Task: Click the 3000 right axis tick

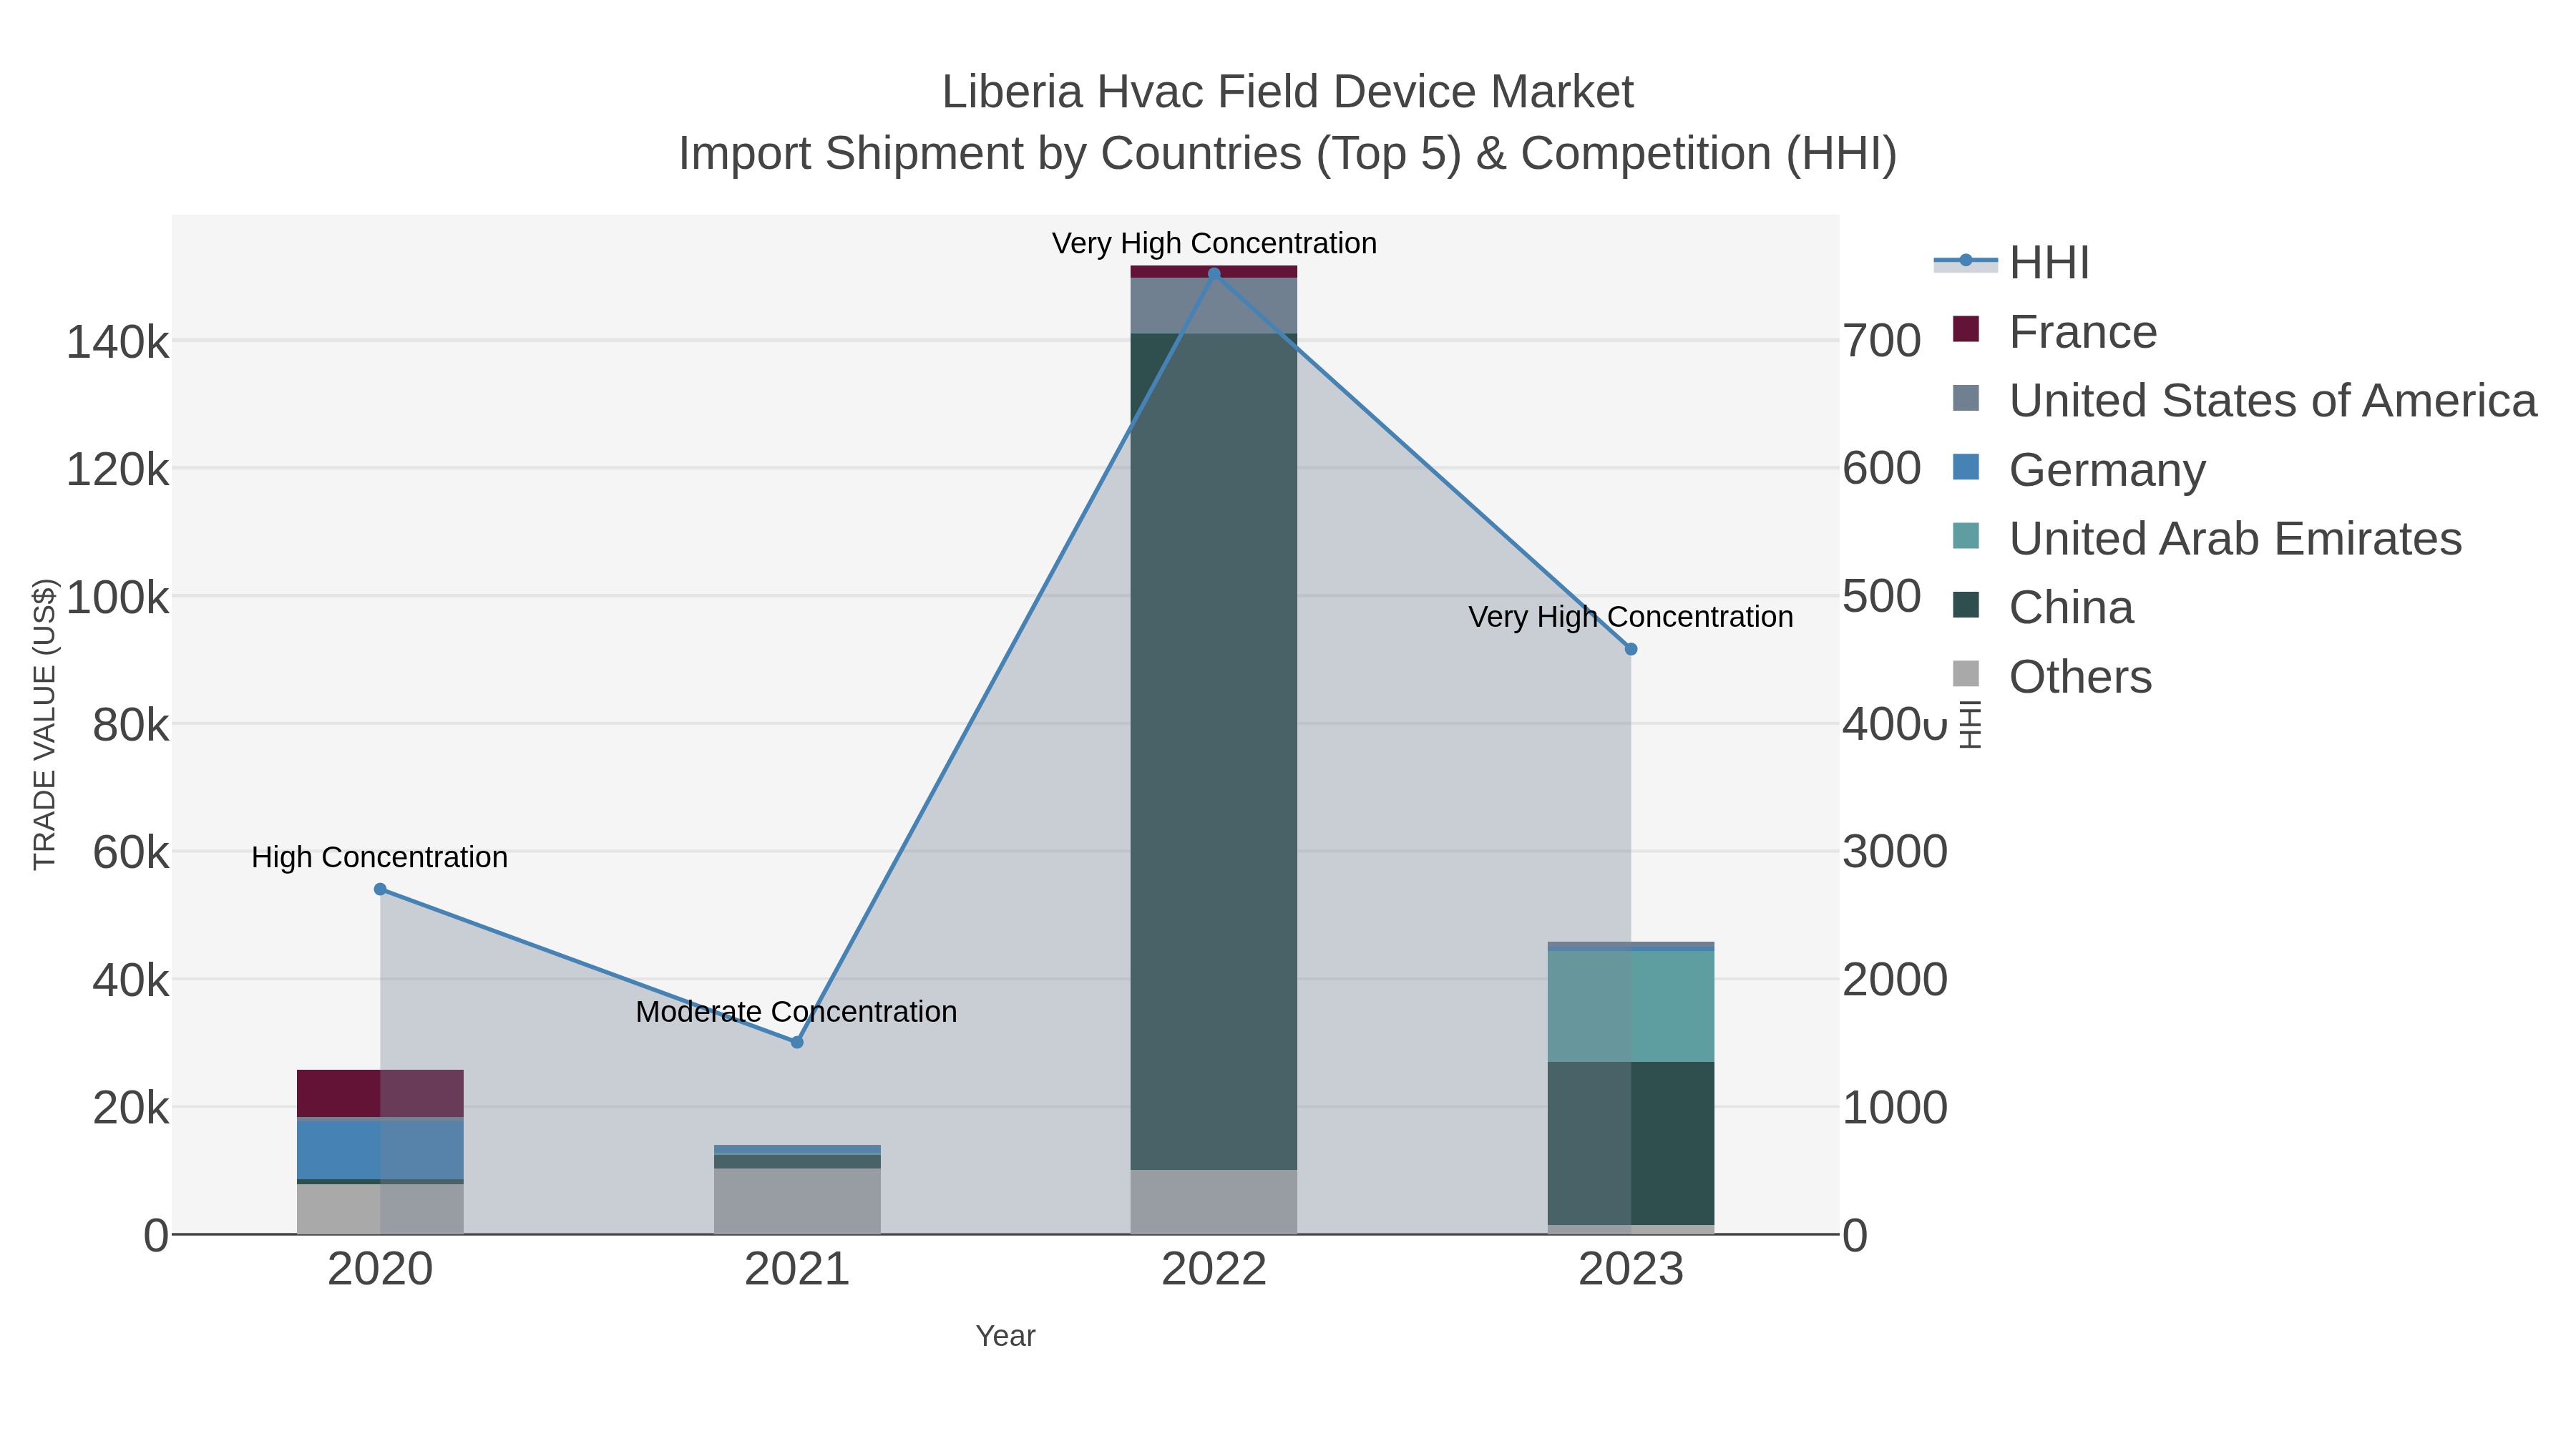Action: pos(1895,852)
